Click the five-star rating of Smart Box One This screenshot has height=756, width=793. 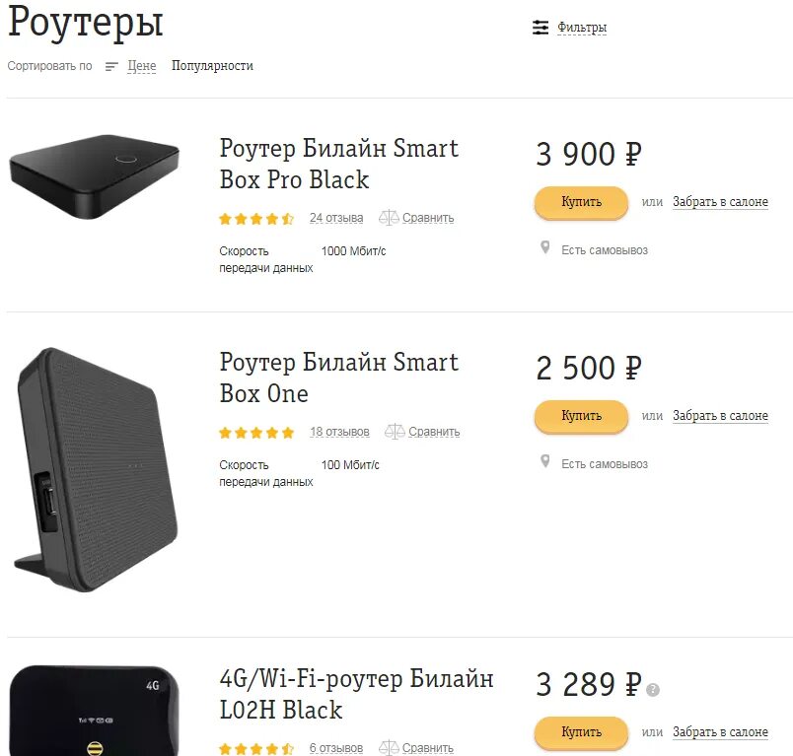[256, 433]
